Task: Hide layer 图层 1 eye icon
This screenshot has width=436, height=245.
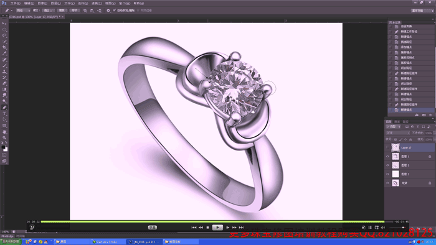Action: coord(387,157)
